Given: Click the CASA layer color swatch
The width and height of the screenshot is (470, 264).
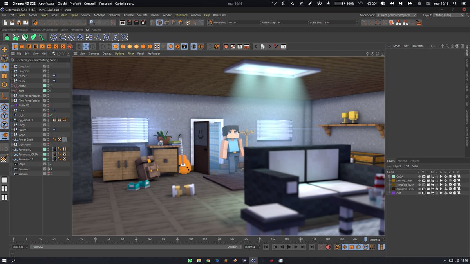Looking at the screenshot, I should [x=393, y=176].
